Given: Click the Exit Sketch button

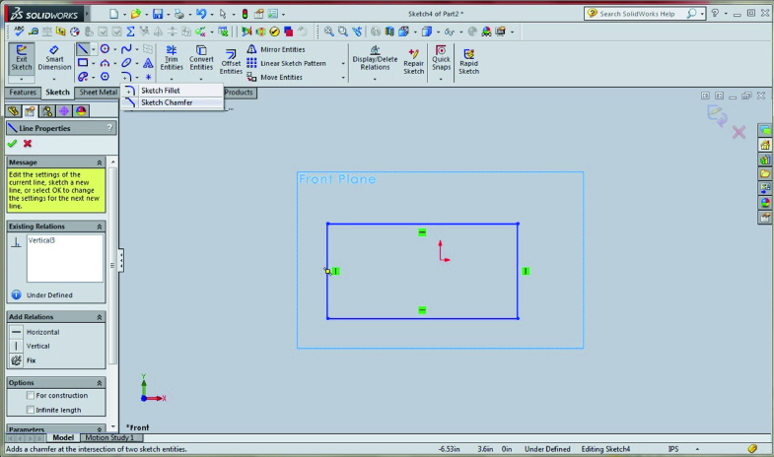Looking at the screenshot, I should coord(22,59).
